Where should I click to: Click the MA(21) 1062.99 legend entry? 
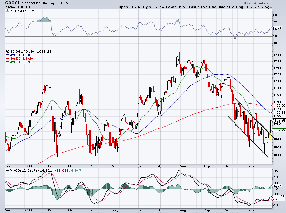pyautogui.click(x=19, y=62)
